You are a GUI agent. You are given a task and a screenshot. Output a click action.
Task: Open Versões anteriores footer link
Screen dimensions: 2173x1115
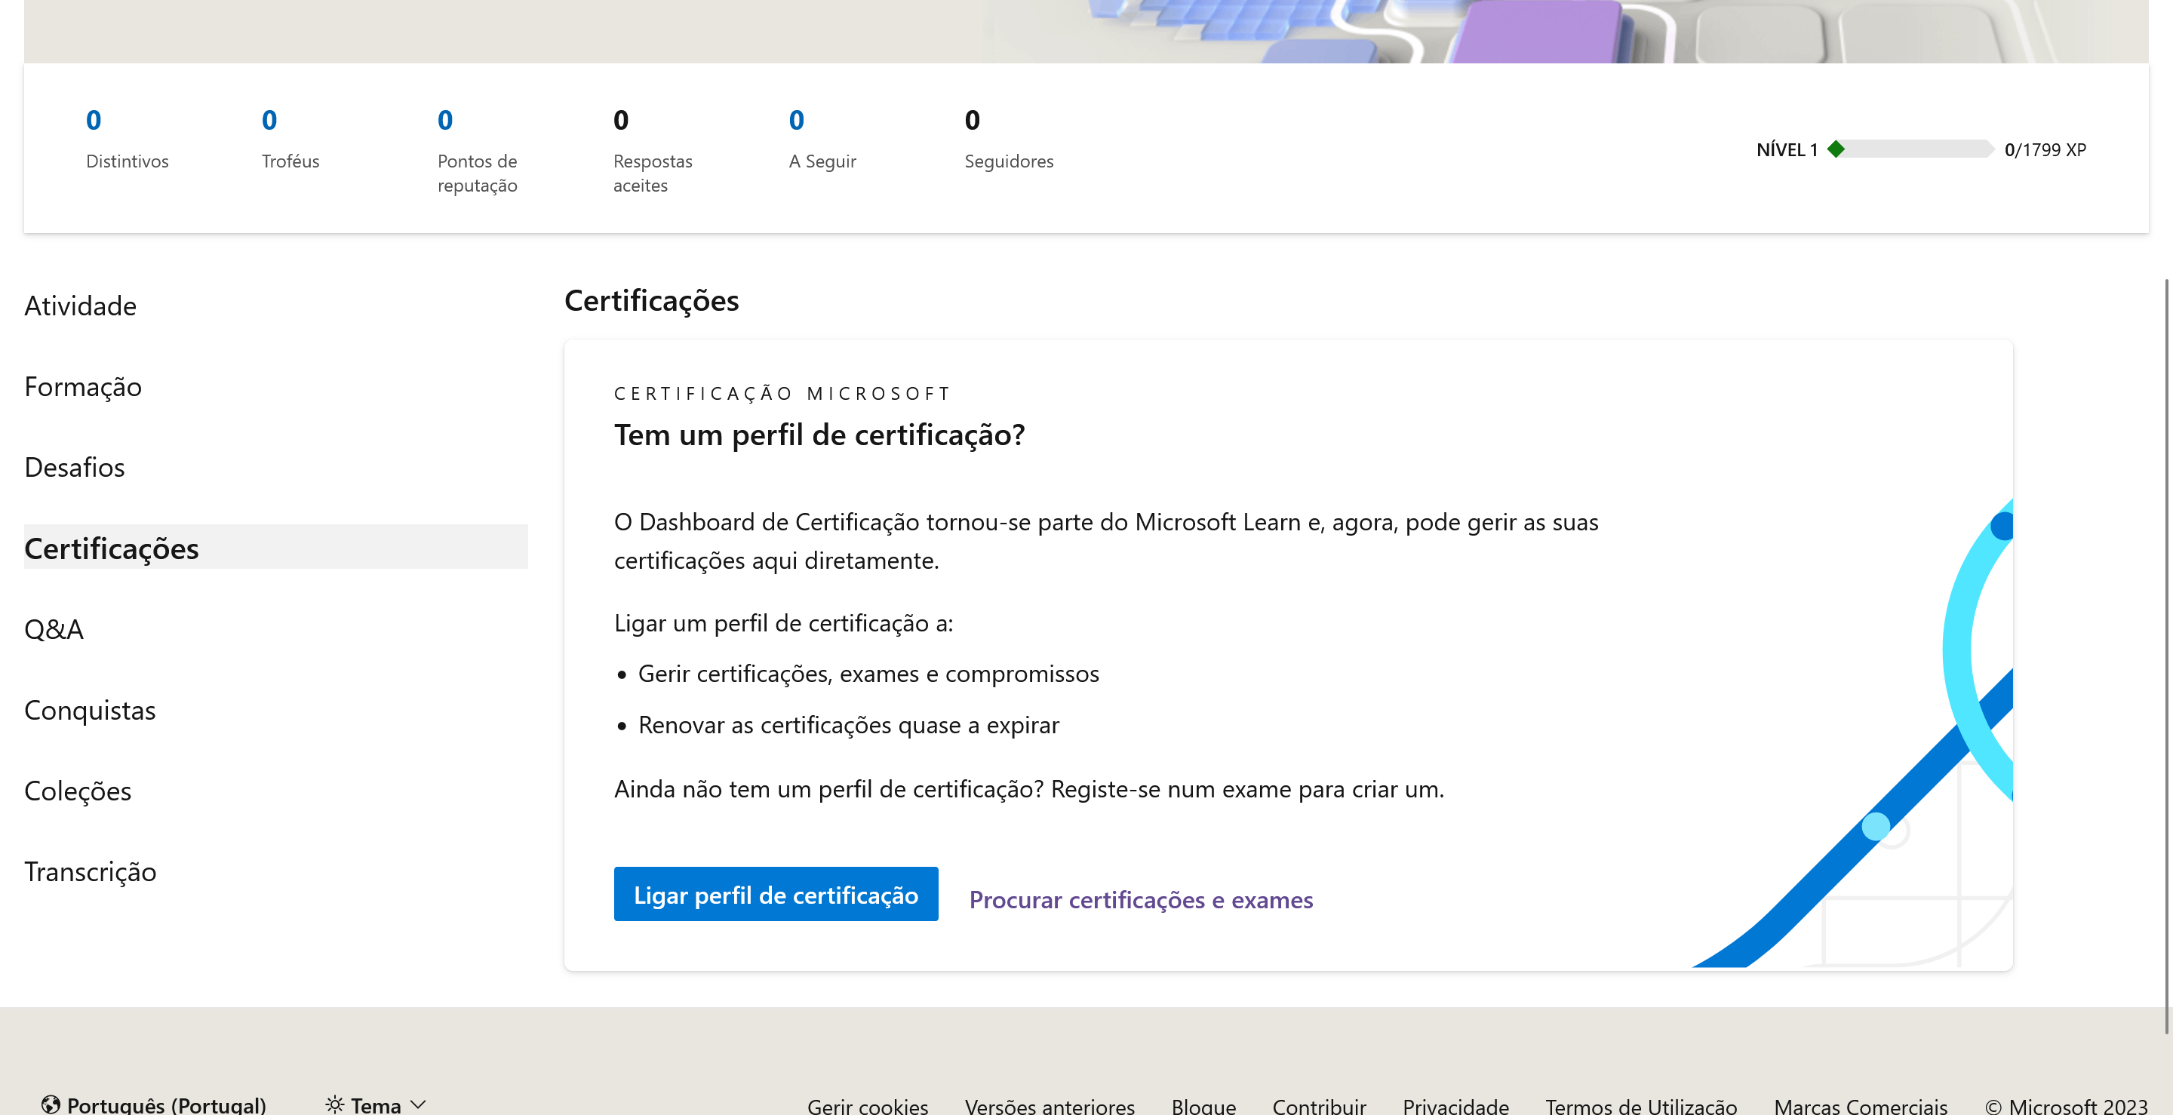coord(1050,1106)
